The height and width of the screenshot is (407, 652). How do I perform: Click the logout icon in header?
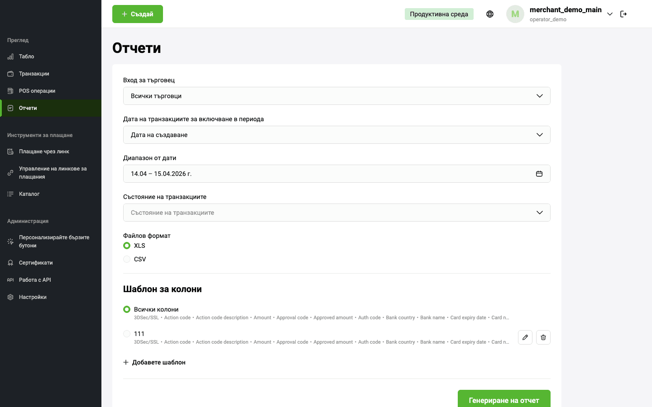(x=623, y=14)
